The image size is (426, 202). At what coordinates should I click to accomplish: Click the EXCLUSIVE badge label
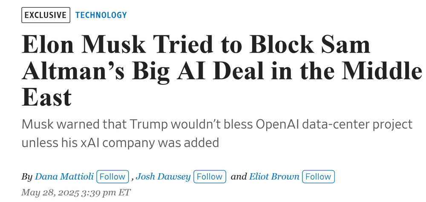(46, 15)
